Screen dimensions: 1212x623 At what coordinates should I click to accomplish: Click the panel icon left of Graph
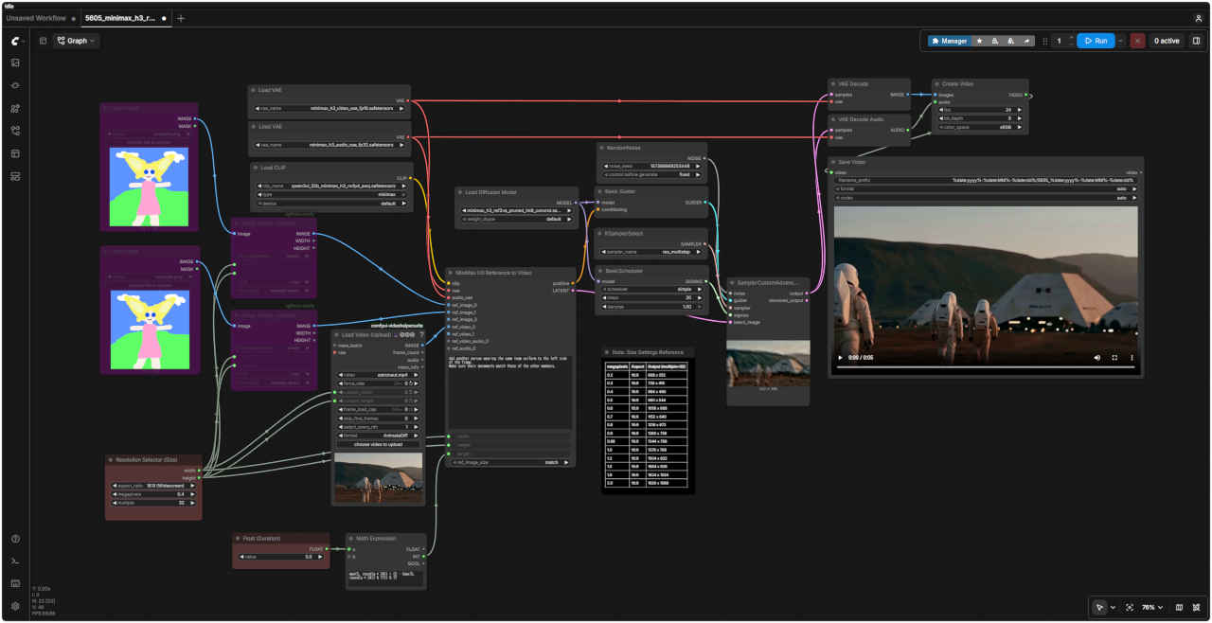pos(43,41)
